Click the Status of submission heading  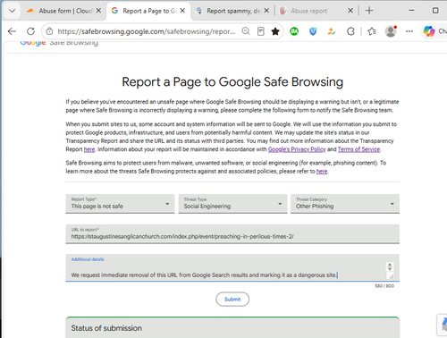pos(106,328)
